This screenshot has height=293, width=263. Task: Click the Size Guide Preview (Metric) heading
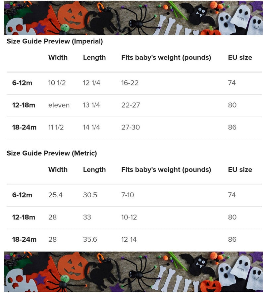[52, 153]
